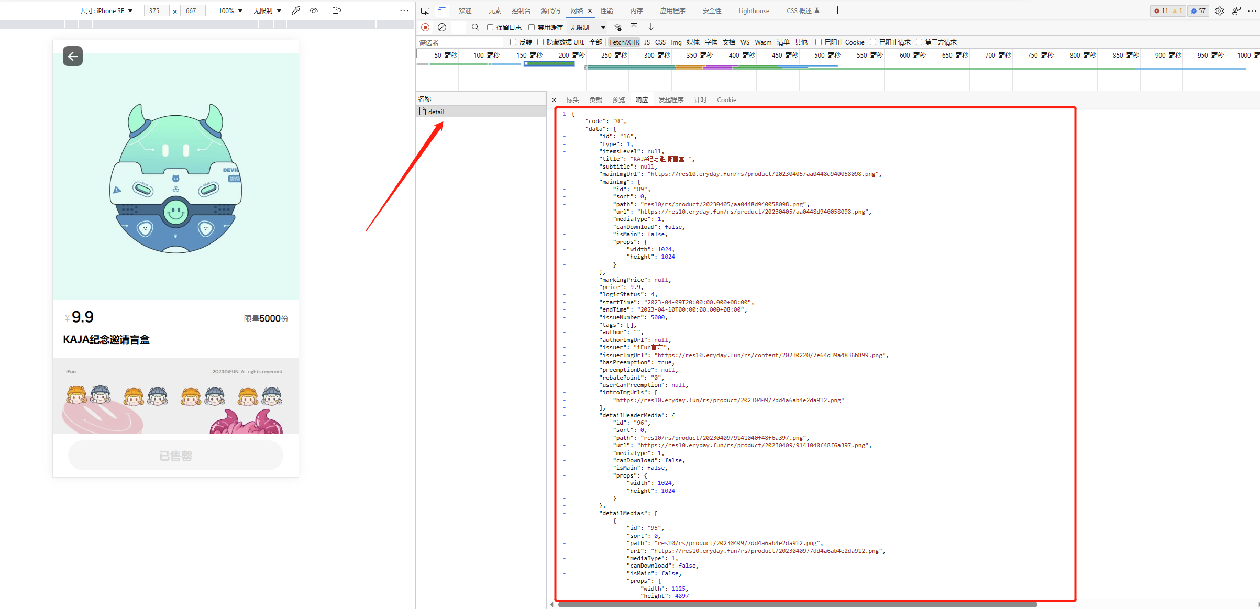Viewport: 1260px width, 609px height.
Task: Click the selected range on the timeline overview
Action: tap(549, 64)
